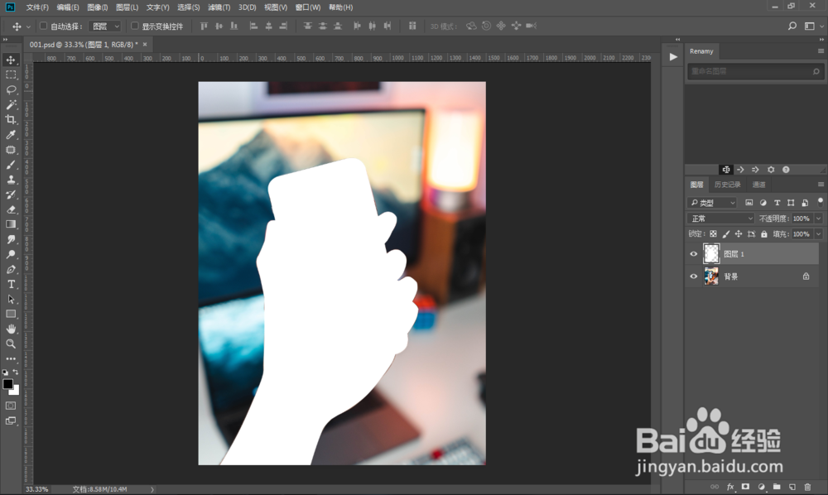Select the Hand tool
828x495 pixels.
[x=11, y=329]
